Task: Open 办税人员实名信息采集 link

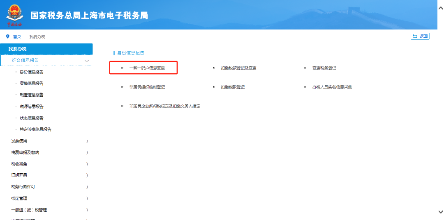Action: pyautogui.click(x=332, y=87)
